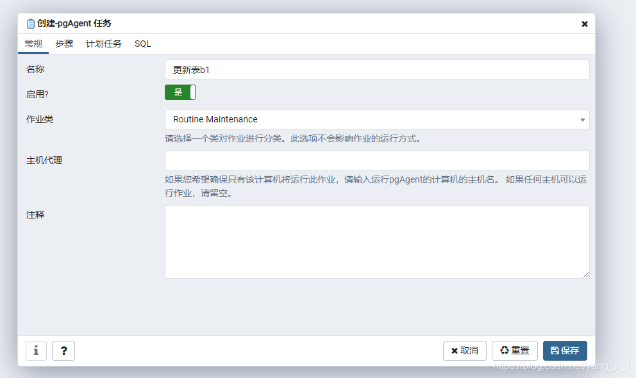
Task: Click the 创建-pgAgent 任务 dialog title
Action: tap(74, 24)
